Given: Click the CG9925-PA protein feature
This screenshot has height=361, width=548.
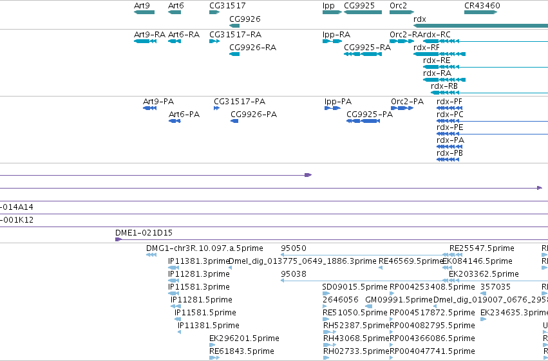Looking at the screenshot, I should pos(363,121).
